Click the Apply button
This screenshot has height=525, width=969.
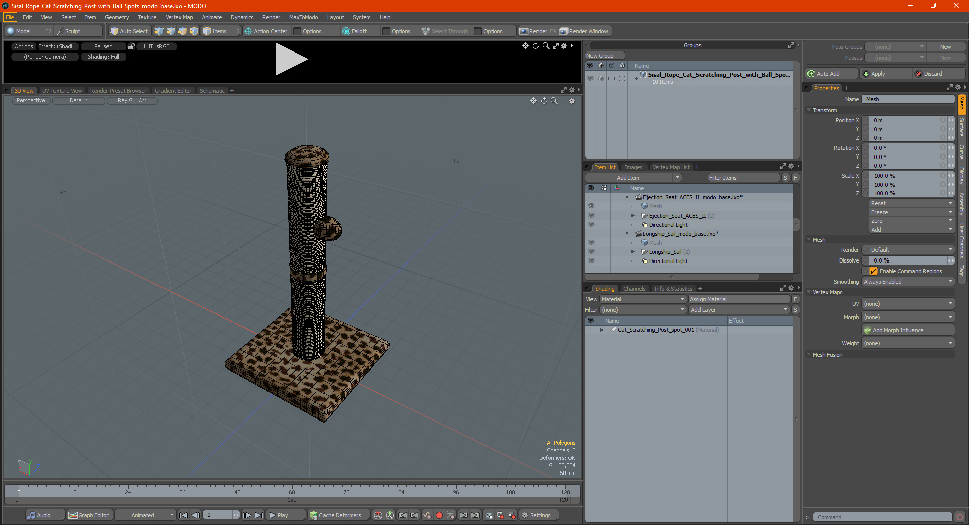tap(886, 74)
